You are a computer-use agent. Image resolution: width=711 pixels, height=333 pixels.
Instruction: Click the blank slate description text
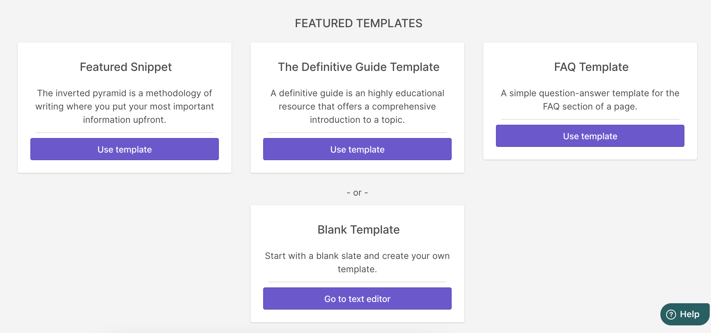tap(357, 262)
